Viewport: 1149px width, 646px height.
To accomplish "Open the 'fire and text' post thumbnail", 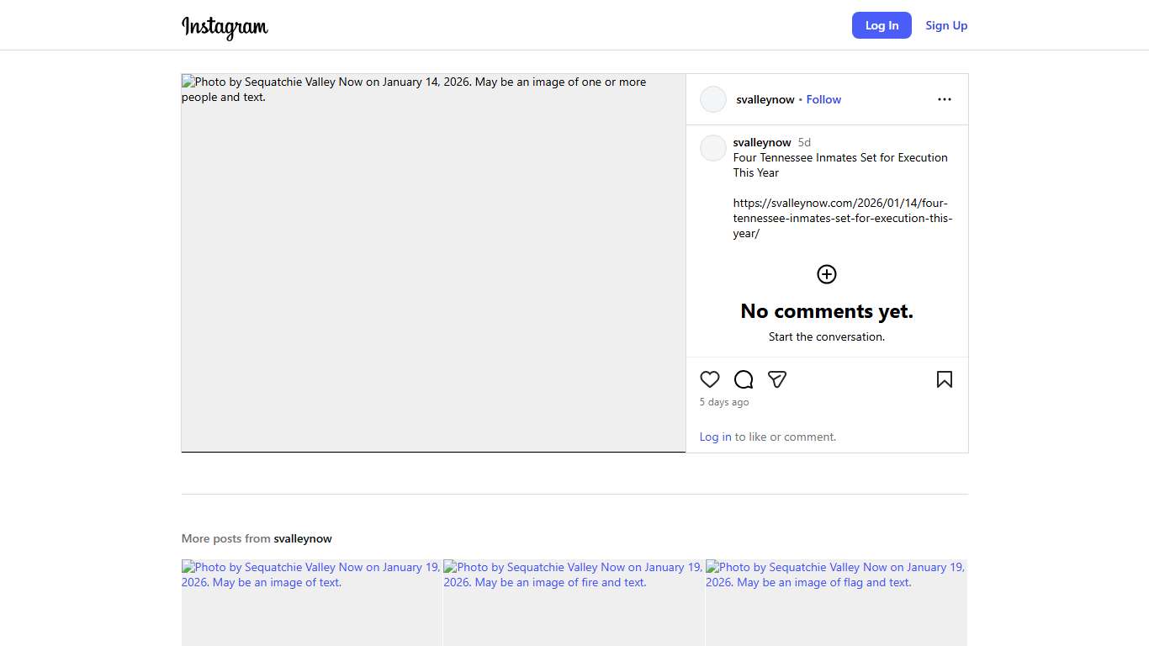I will pyautogui.click(x=574, y=602).
